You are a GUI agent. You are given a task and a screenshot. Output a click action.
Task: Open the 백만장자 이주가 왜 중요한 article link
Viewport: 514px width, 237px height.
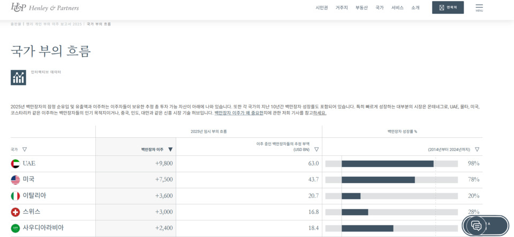click(x=239, y=113)
